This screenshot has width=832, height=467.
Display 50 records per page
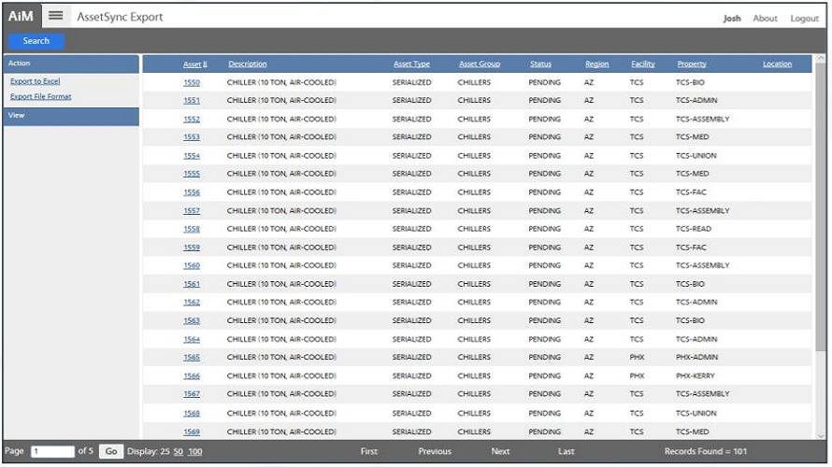pyautogui.click(x=179, y=452)
